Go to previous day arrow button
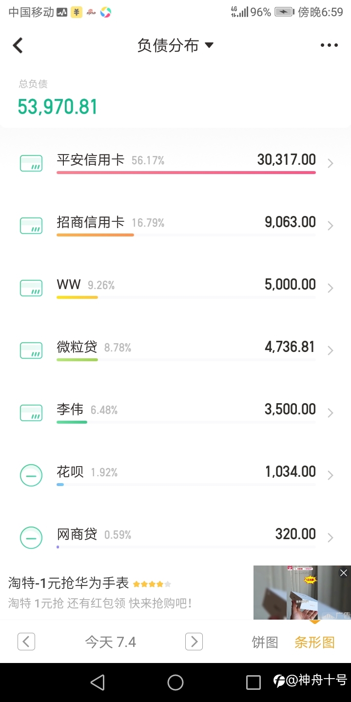This screenshot has width=351, height=702. coord(26,641)
